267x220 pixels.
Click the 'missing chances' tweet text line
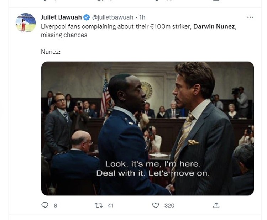click(x=64, y=35)
